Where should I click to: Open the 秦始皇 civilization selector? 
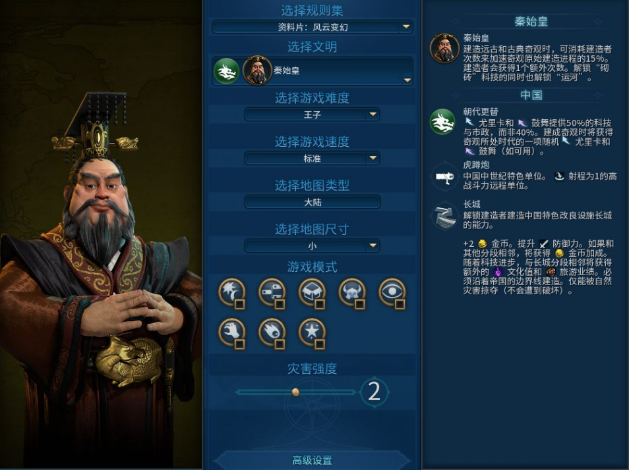coord(313,71)
